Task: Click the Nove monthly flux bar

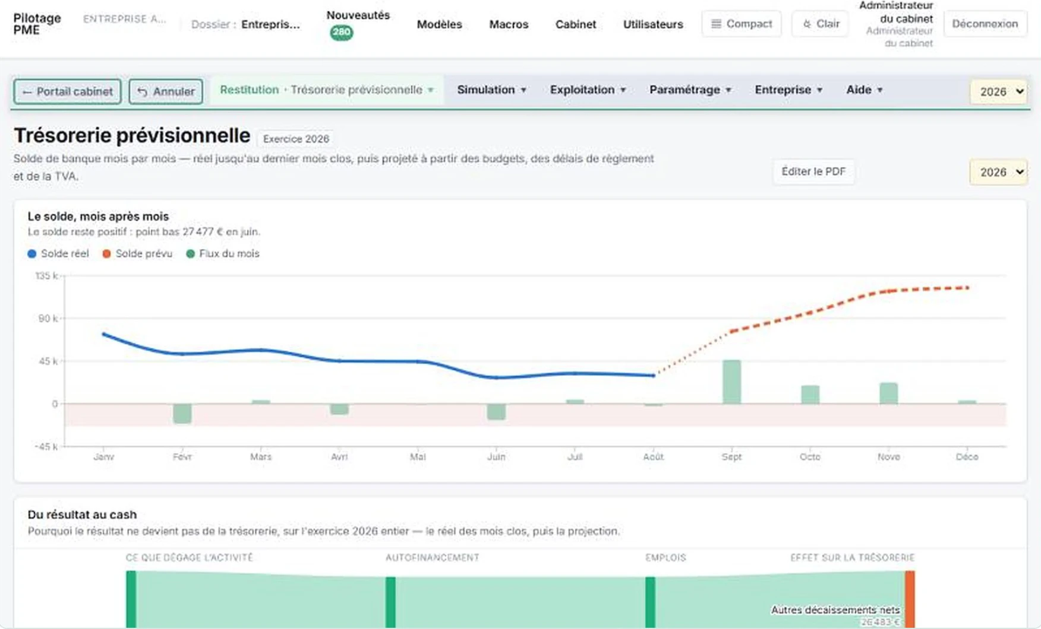Action: click(888, 393)
